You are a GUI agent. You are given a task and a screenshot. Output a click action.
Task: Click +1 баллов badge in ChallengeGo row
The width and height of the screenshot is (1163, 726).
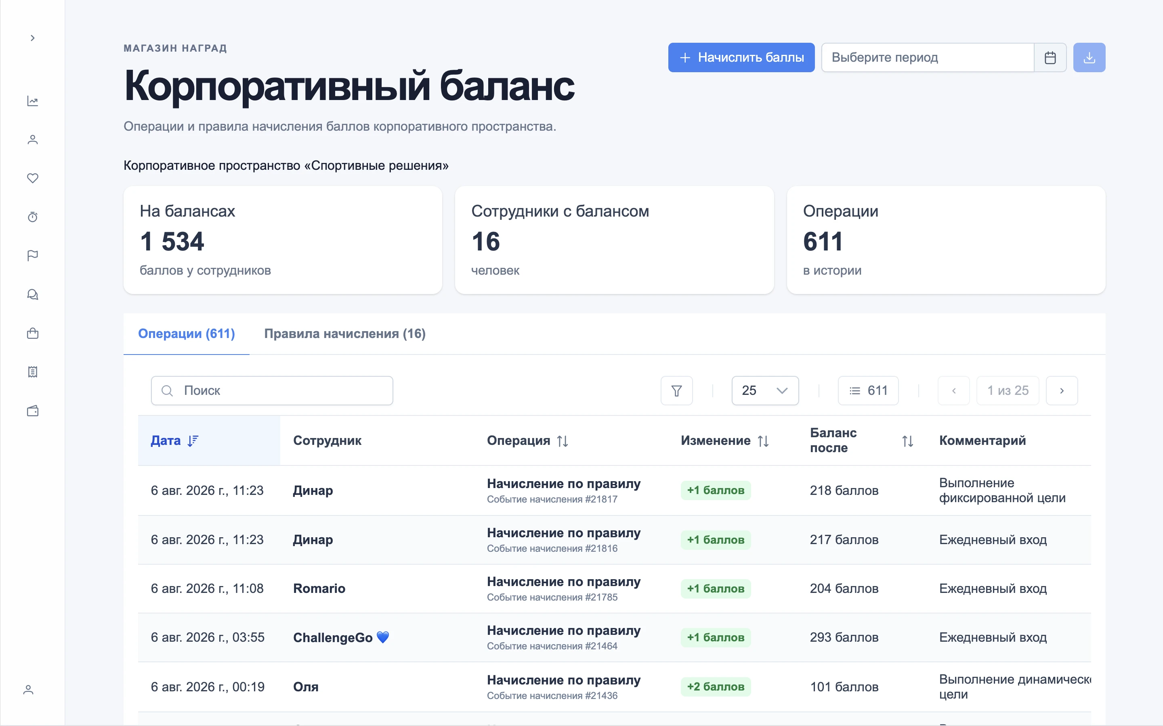[x=716, y=638]
